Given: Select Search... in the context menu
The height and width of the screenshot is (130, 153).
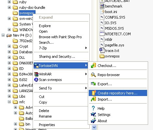Looking at the screenshot, I should coord(61,42).
